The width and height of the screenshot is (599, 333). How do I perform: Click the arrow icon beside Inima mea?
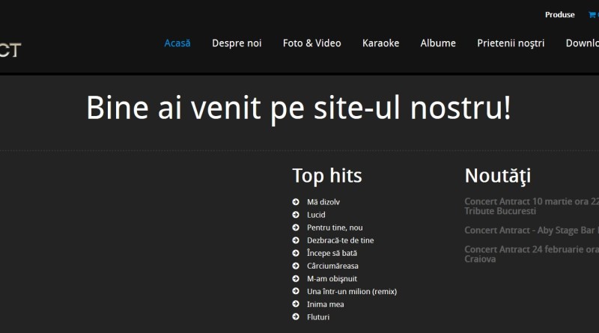click(296, 305)
